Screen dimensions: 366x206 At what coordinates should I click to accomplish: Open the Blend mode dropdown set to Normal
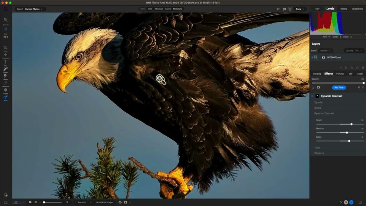325,50
